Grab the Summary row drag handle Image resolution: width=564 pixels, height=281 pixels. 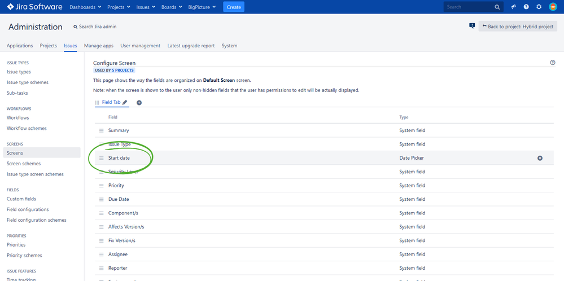102,130
